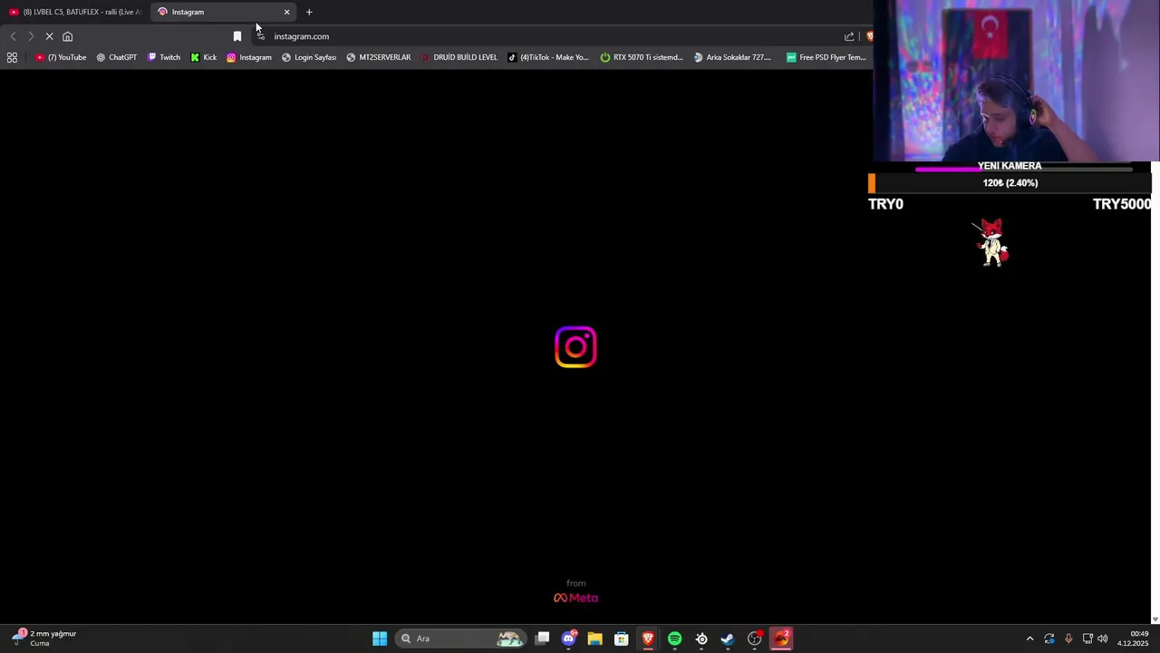Open the TikTok - Make Yo... bookmark
The width and height of the screenshot is (1160, 653).
pyautogui.click(x=548, y=57)
